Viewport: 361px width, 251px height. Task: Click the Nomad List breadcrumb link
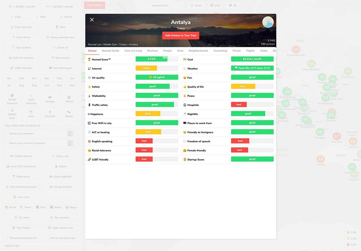pyautogui.click(x=94, y=44)
